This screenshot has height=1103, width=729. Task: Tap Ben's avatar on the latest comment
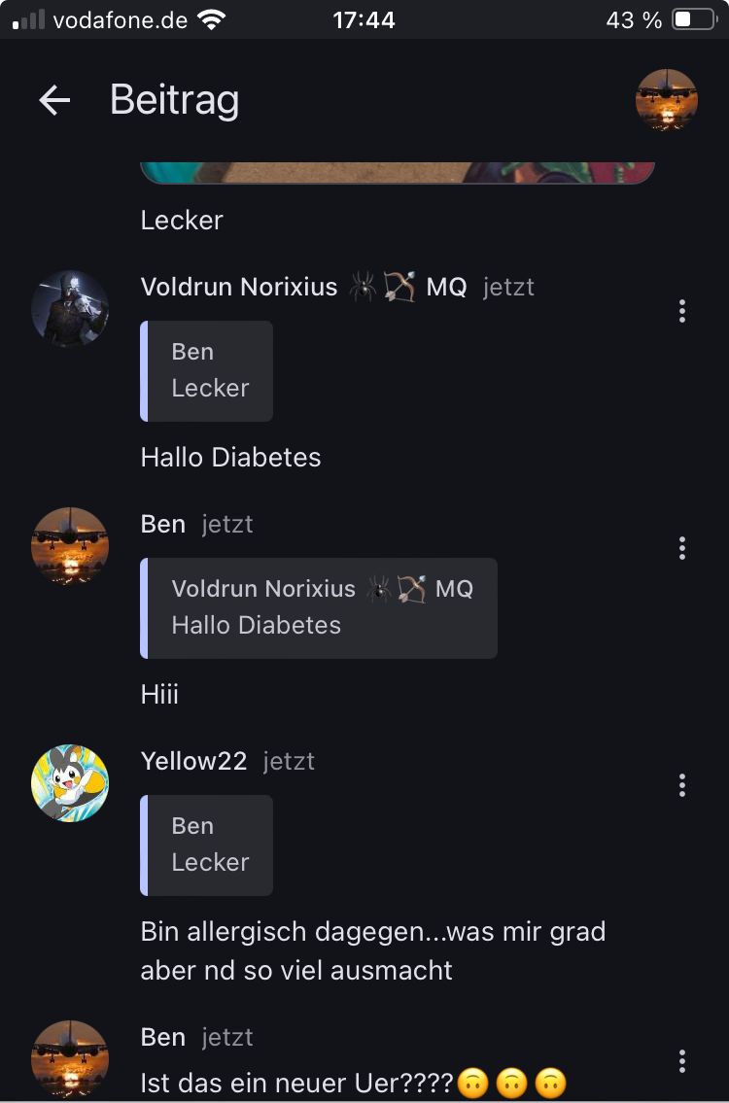[x=70, y=1058]
